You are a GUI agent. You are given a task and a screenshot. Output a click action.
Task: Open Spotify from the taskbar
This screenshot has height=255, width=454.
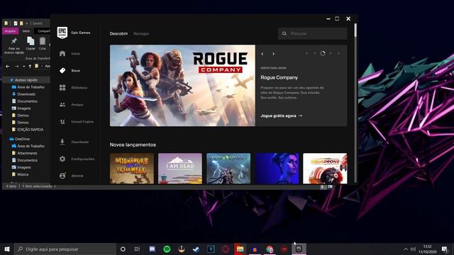(x=167, y=249)
